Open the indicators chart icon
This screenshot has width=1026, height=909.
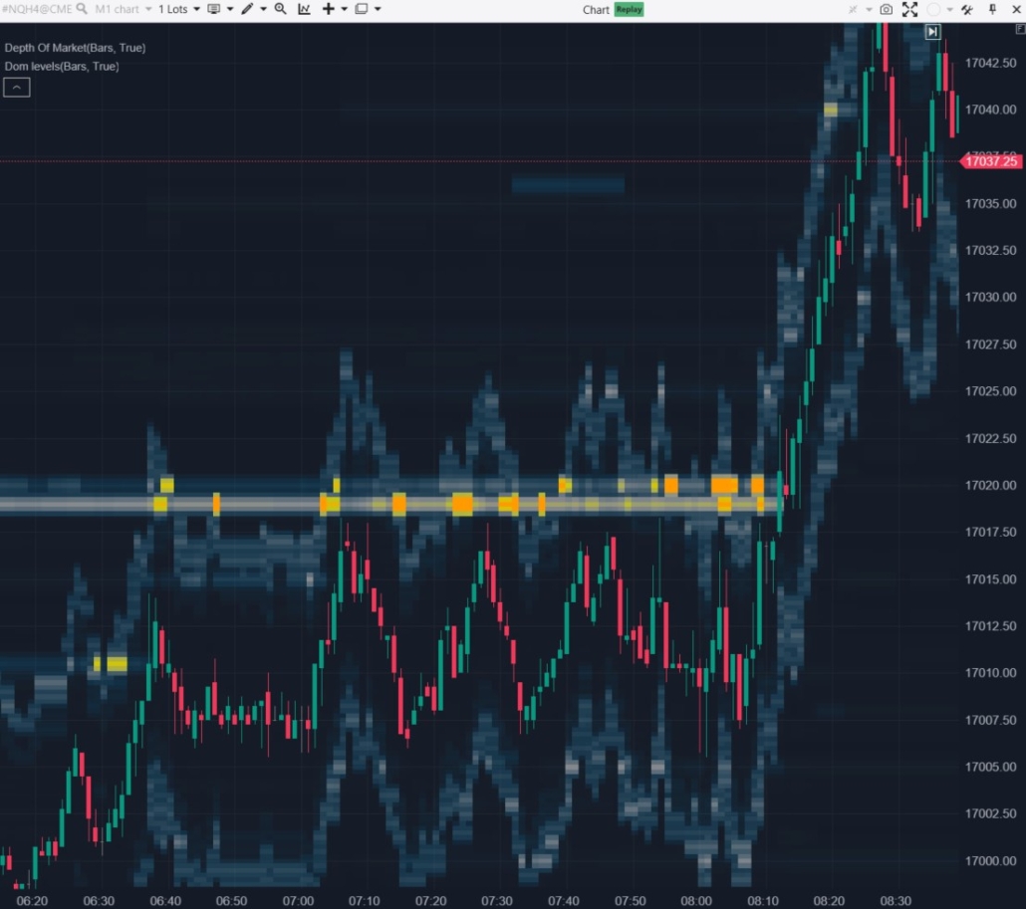point(305,9)
